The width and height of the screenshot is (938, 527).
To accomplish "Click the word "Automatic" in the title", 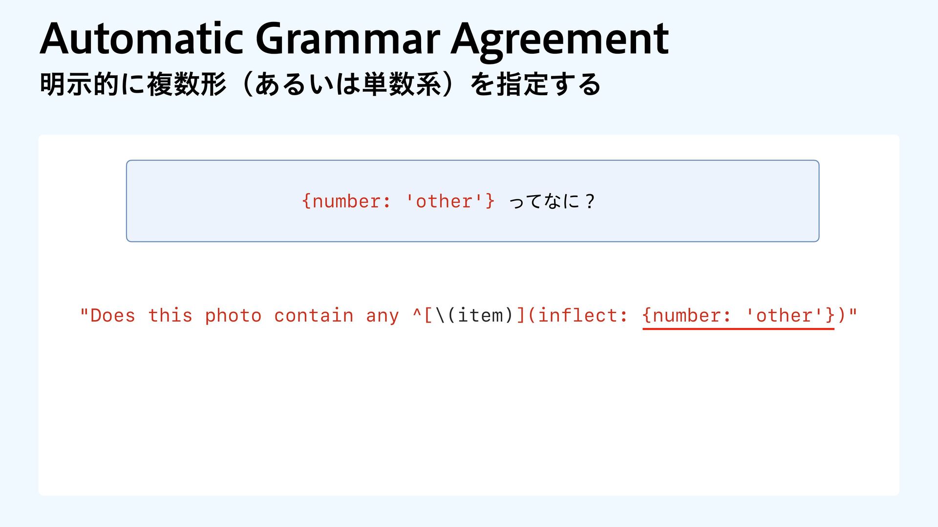I will pyautogui.click(x=141, y=39).
